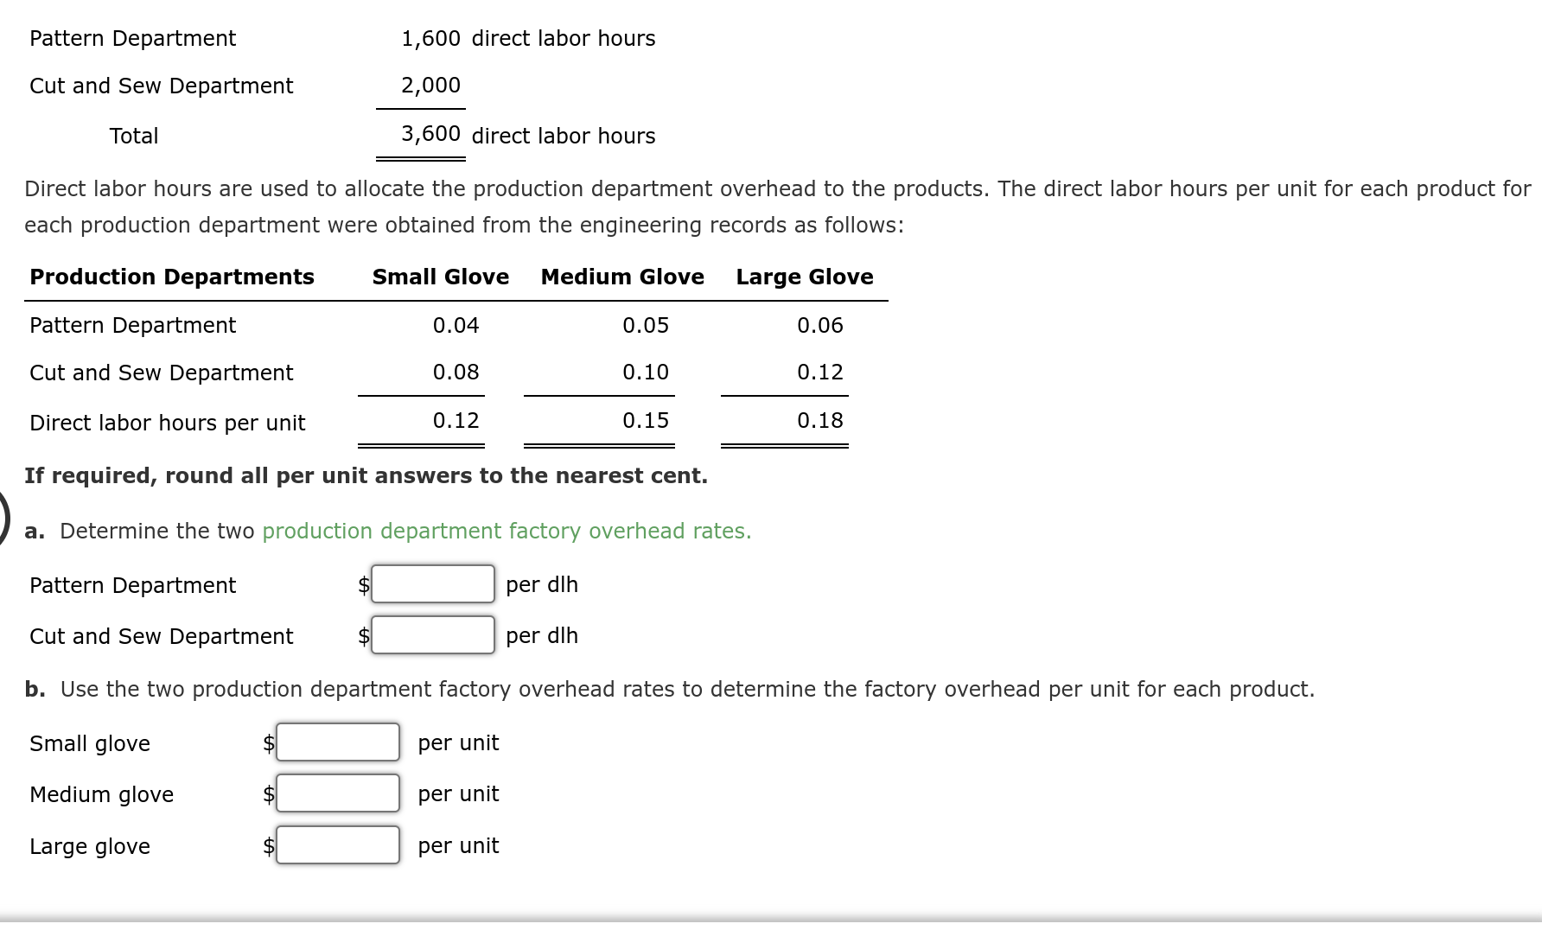This screenshot has width=1542, height=930.
Task: Select question part b label
Action: (x=35, y=689)
